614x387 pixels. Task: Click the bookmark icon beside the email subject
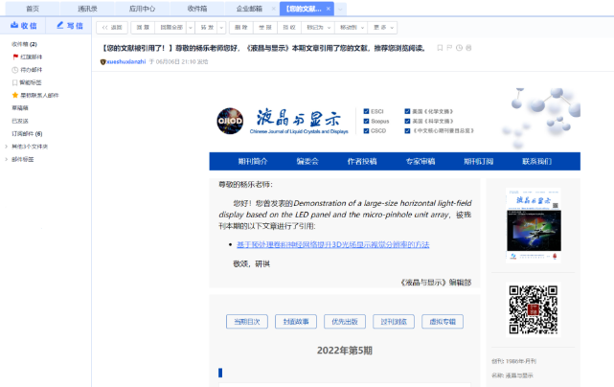coord(438,47)
